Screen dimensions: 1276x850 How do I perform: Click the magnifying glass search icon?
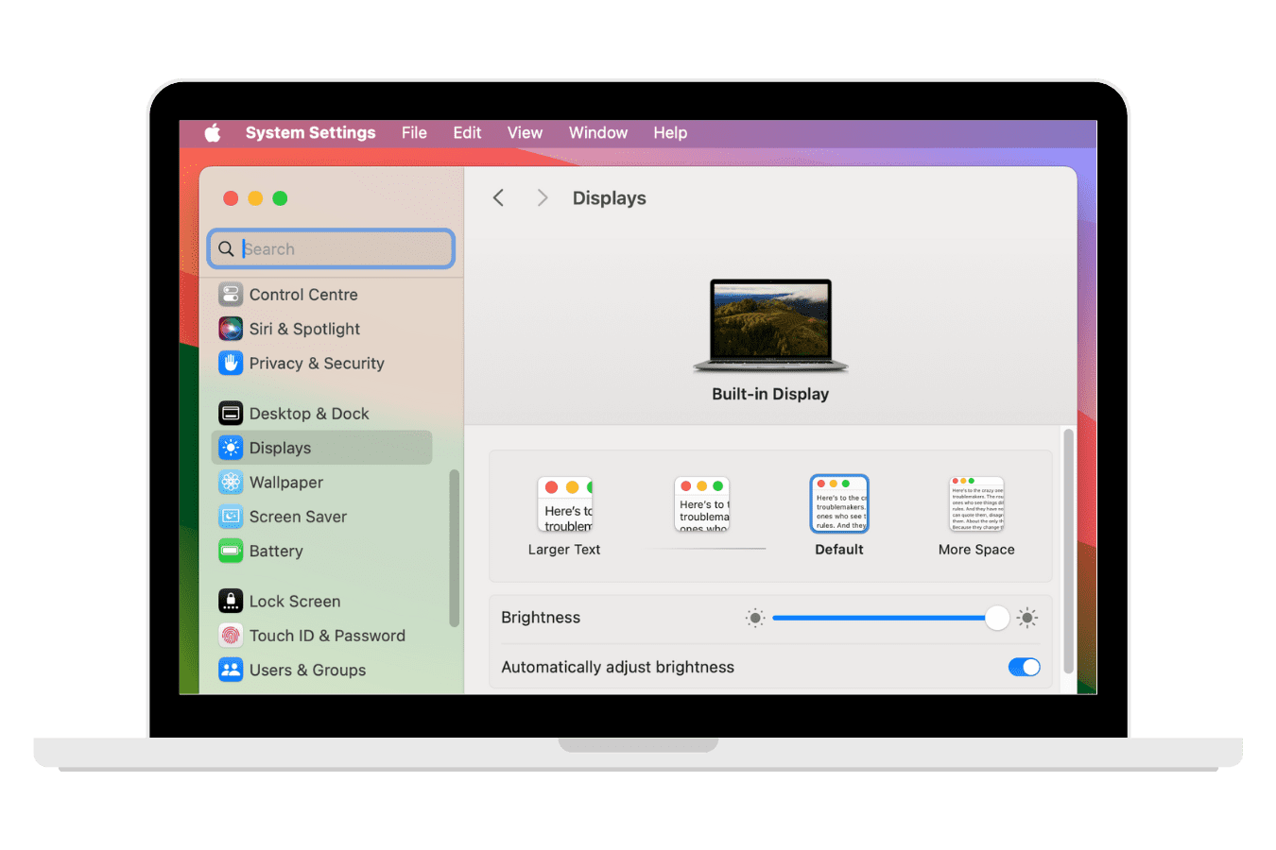coord(226,248)
